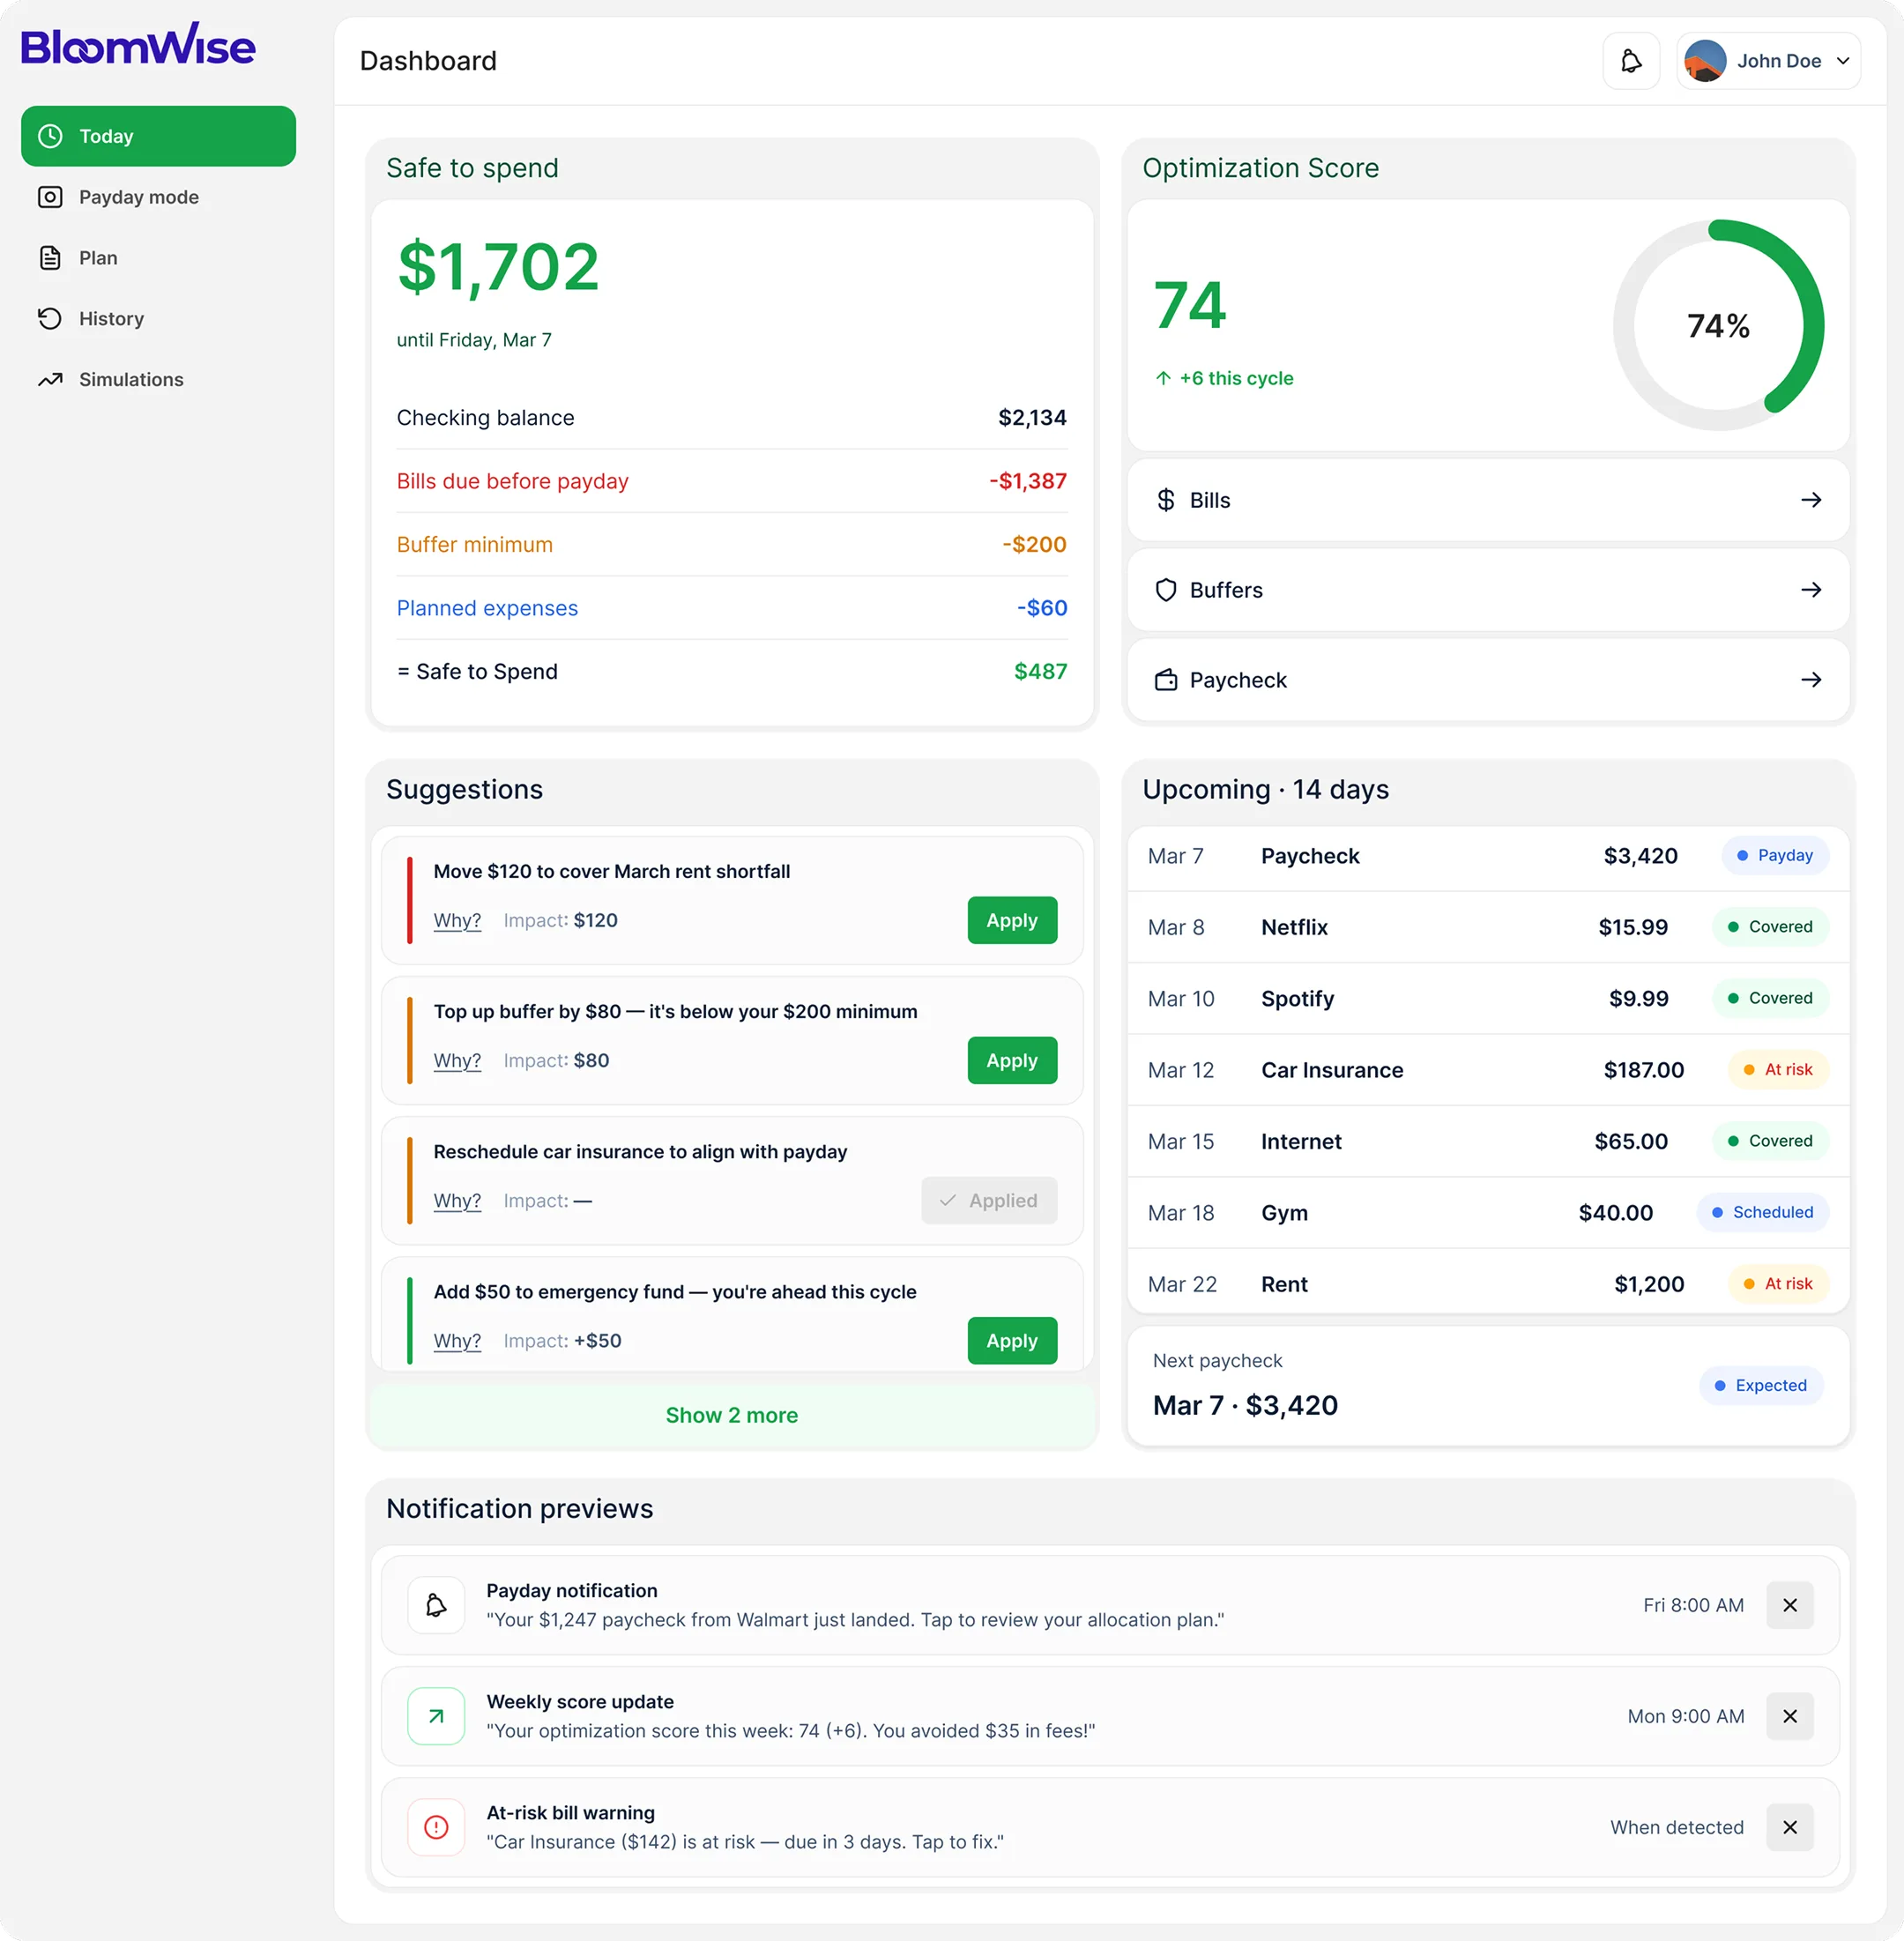The image size is (1904, 1941).
Task: Click the Mon 9:00 AM notification time
Action: tap(1685, 1716)
